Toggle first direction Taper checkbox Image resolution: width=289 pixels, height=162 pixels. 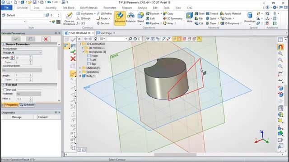tap(3, 62)
